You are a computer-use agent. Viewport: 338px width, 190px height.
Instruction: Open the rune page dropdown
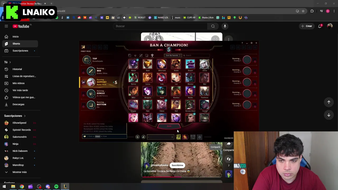coord(161,137)
